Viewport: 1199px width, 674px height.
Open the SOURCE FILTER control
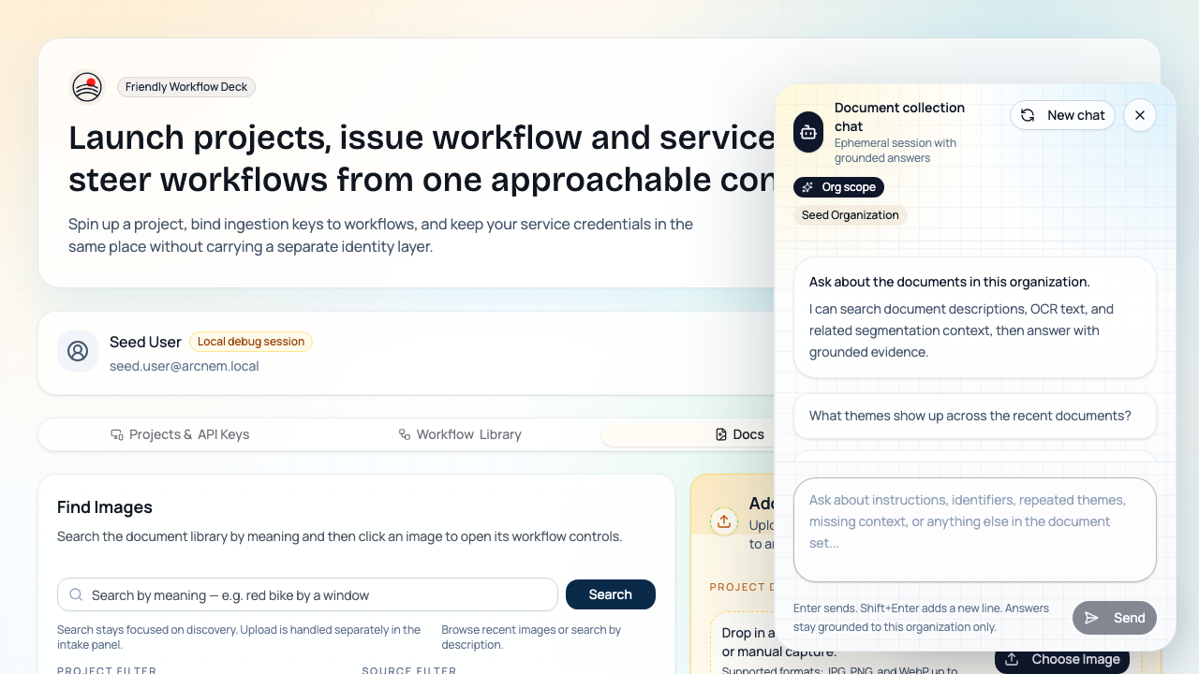click(x=409, y=670)
